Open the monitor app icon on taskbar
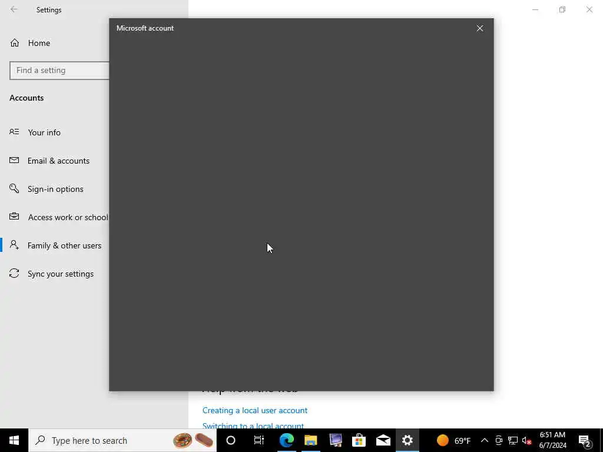603x452 pixels. click(335, 440)
